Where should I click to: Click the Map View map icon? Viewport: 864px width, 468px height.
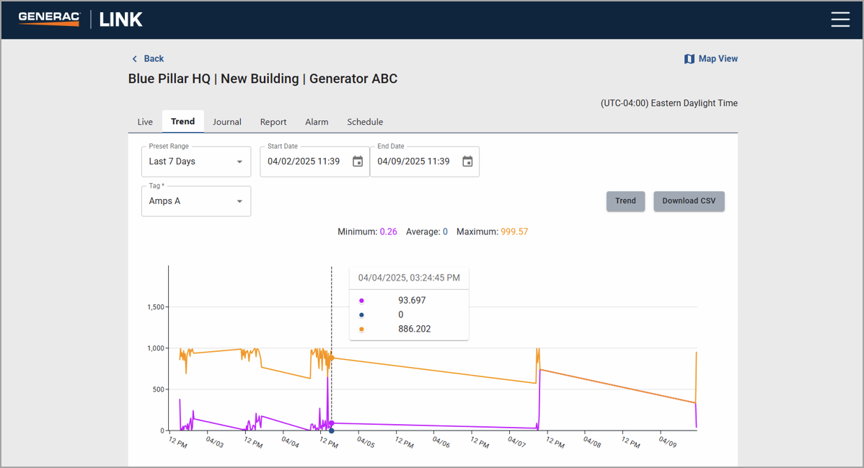(x=689, y=59)
